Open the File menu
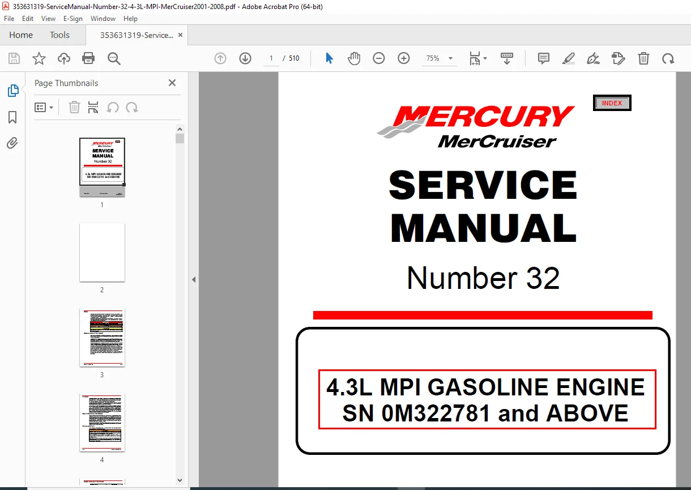691x490 pixels. click(9, 19)
